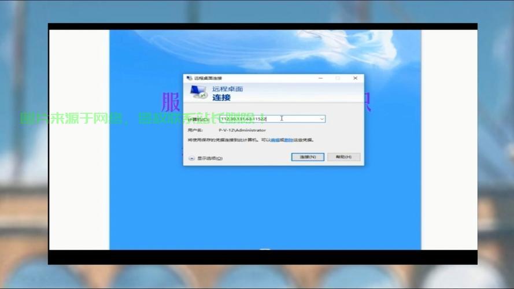This screenshot has height=289, width=514.
Task: Click the Remote Desktop title bar icon
Action: pos(189,78)
